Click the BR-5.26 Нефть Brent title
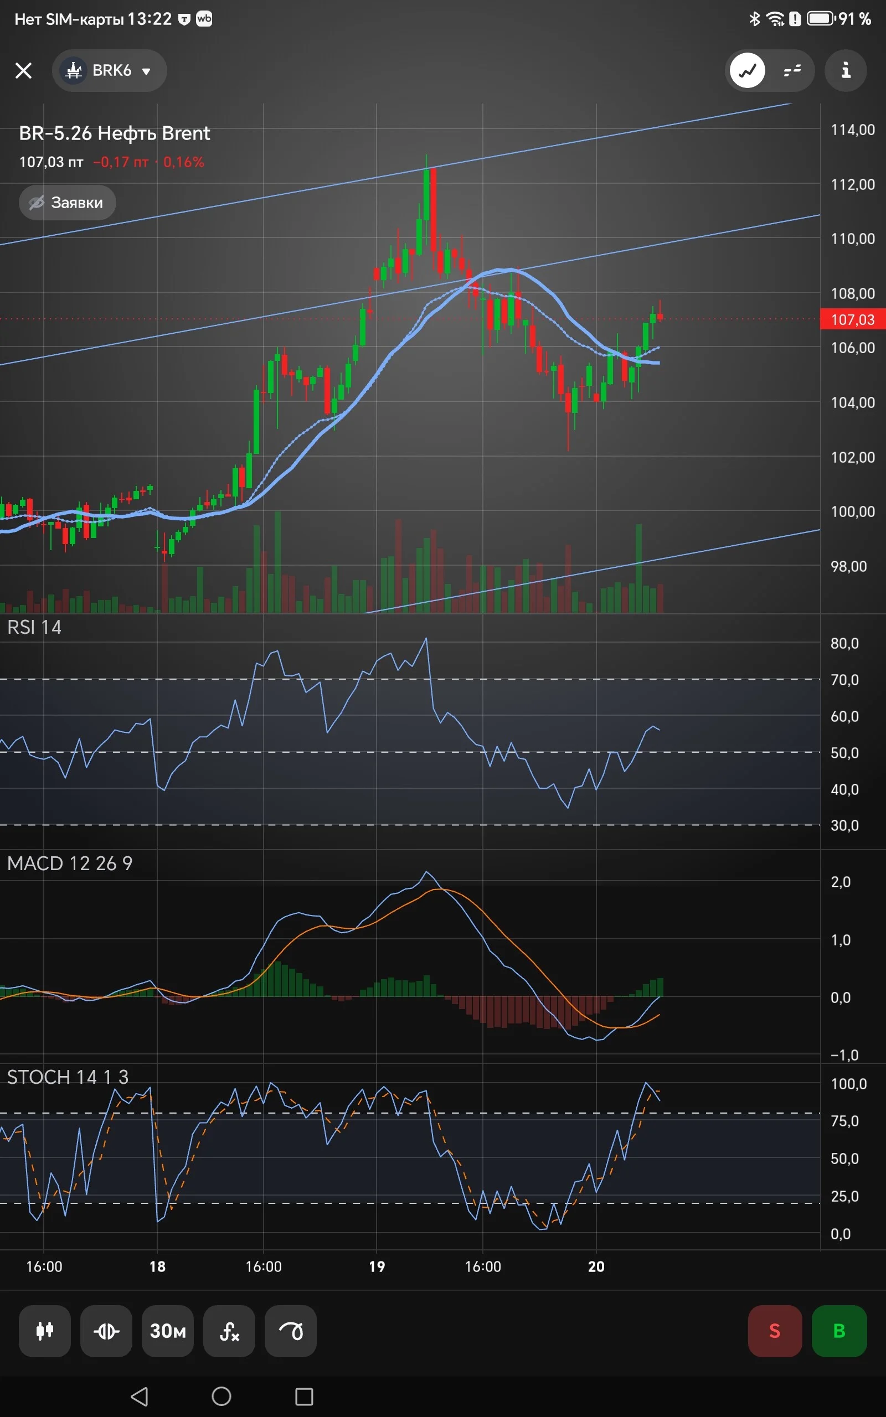The image size is (886, 1417). click(x=114, y=133)
